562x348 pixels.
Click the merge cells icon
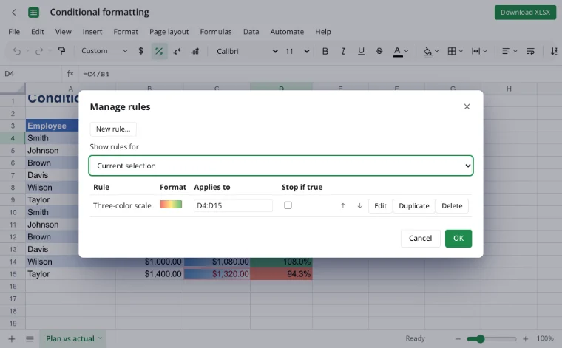(476, 51)
